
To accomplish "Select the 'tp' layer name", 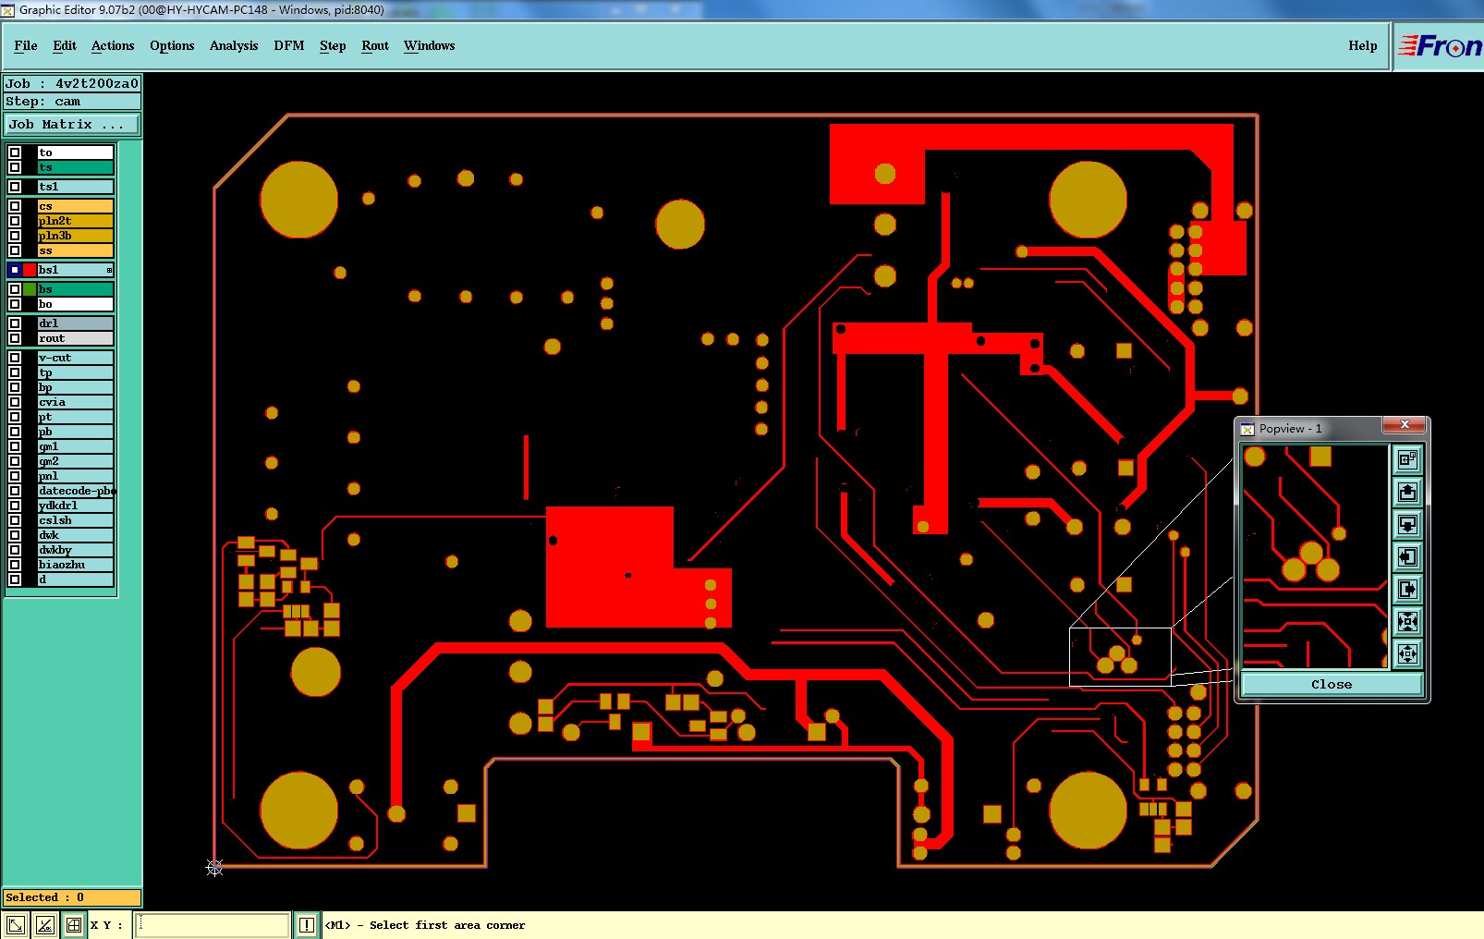I will point(76,372).
